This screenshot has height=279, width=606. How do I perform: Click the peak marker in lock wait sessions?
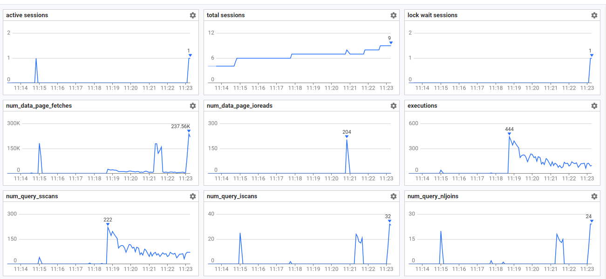coord(592,55)
